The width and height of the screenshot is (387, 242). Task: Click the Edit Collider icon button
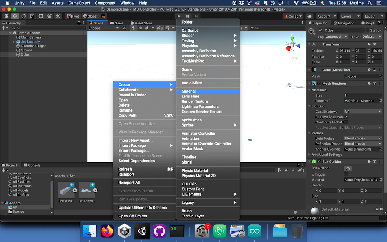348,168
